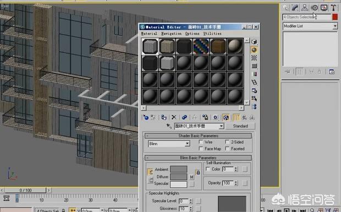Click Specular Level spinner arrows

click(x=191, y=201)
